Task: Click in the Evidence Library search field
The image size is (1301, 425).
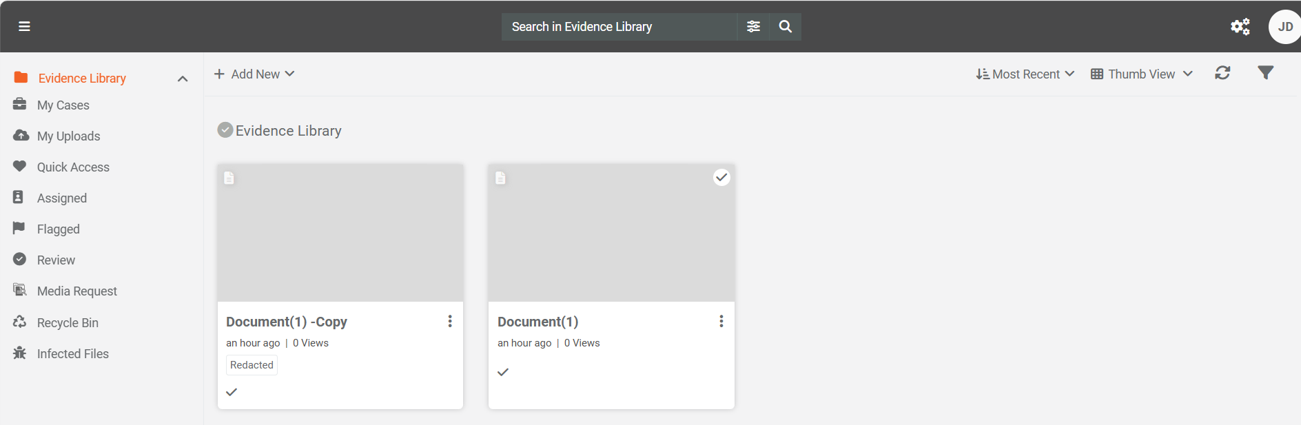Action: [x=619, y=27]
